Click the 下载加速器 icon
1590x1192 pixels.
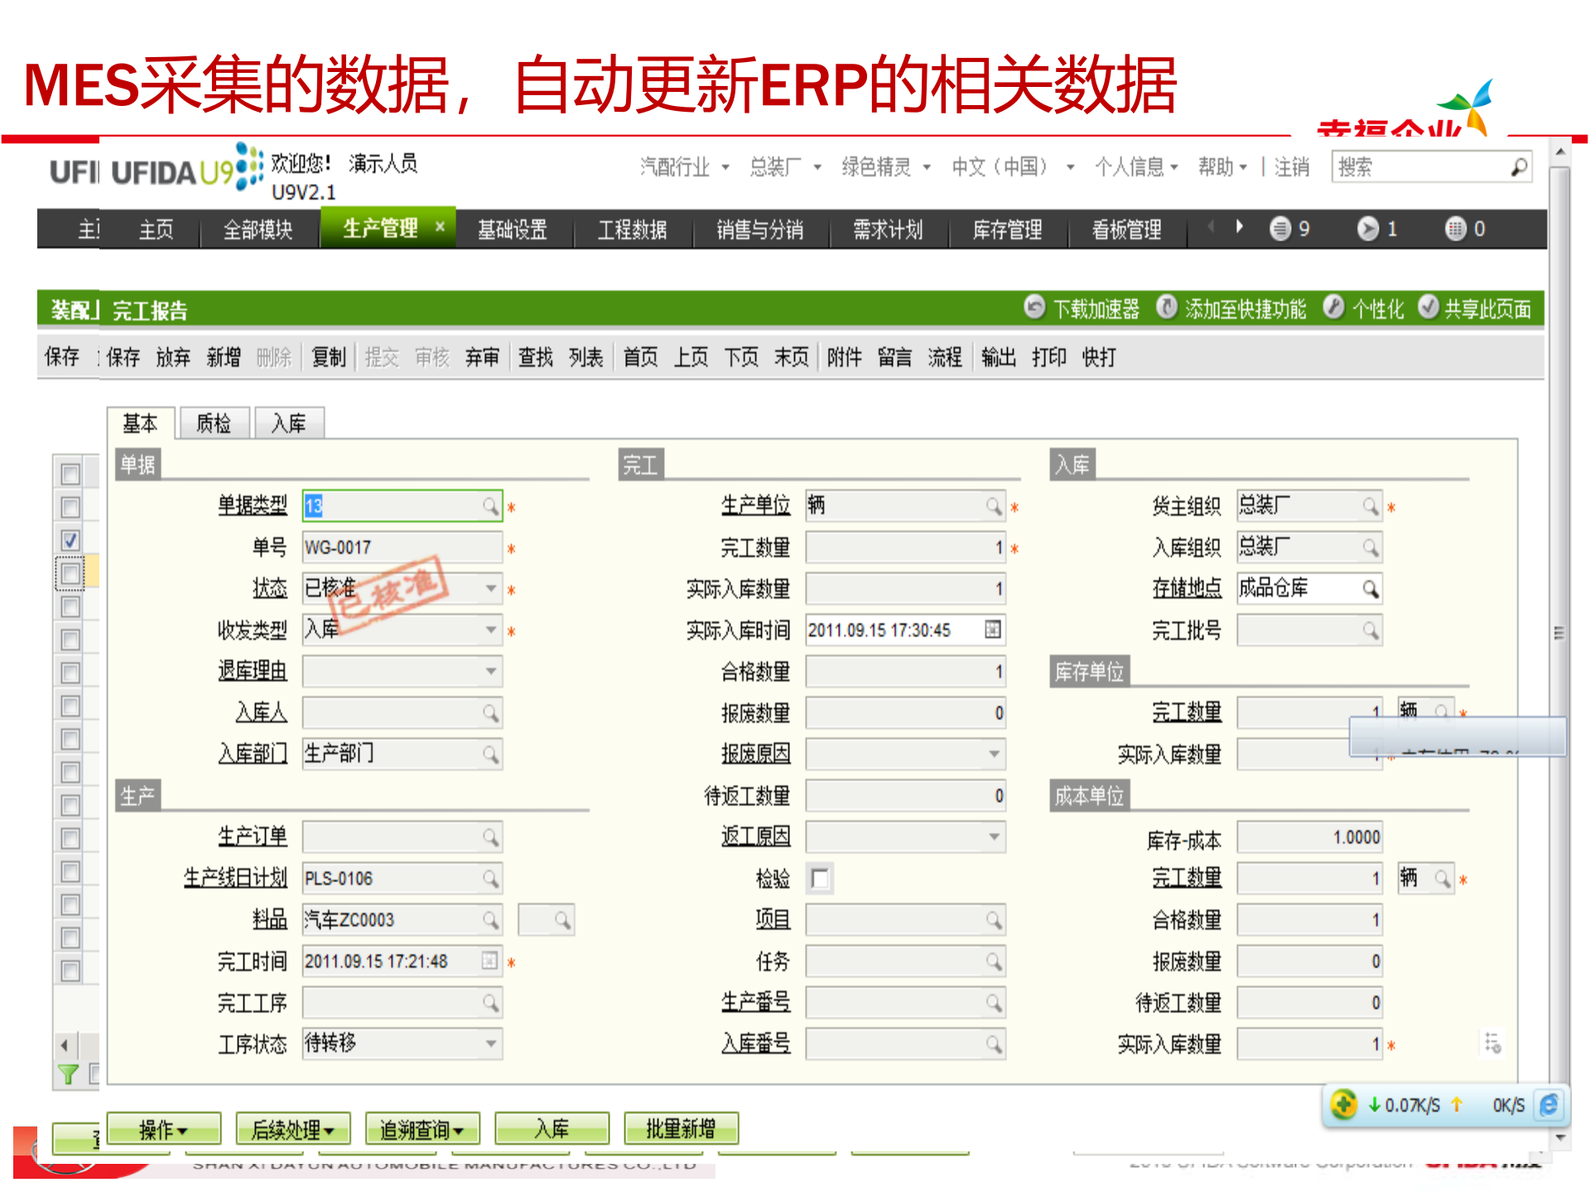(1035, 309)
